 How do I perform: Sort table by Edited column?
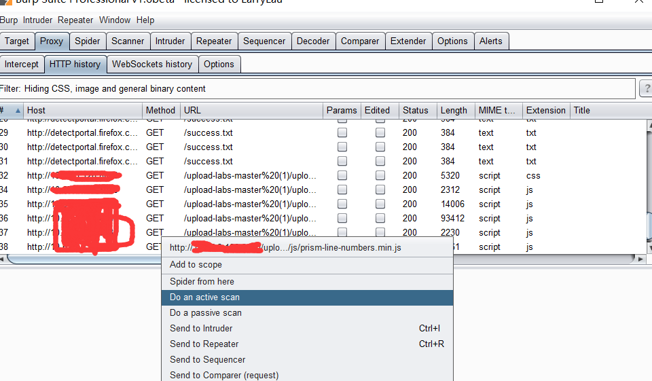(380, 110)
